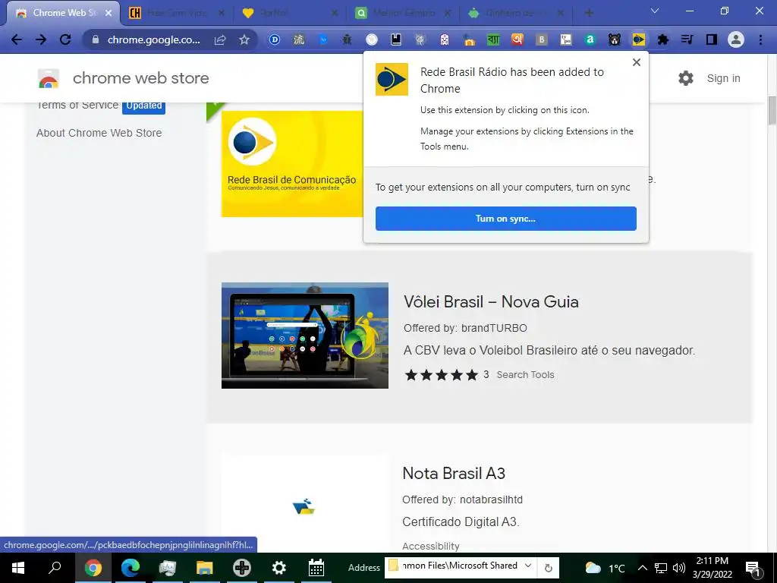This screenshot has height=583, width=777.
Task: Open the Nota Brasil A3 logo thumbnail
Action: point(304,506)
